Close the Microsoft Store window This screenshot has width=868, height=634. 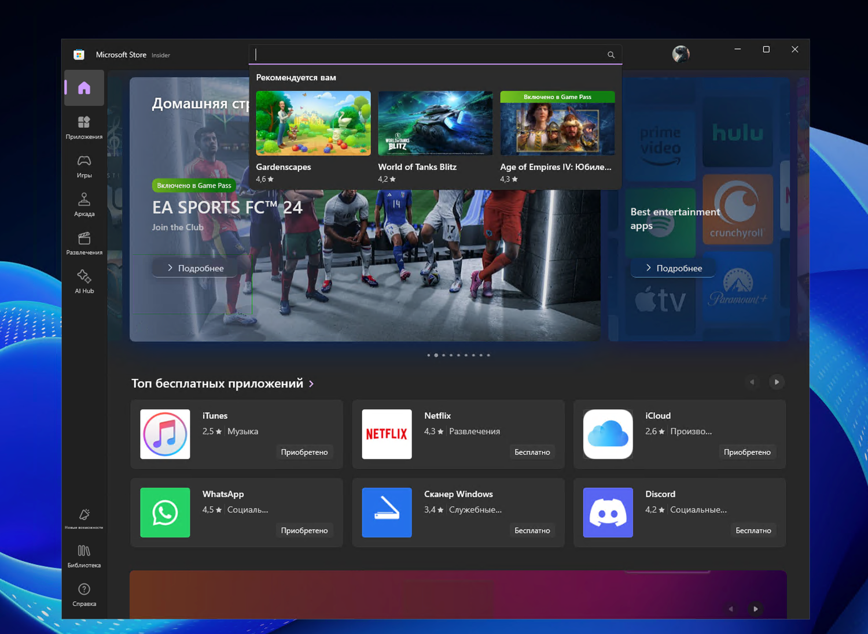[795, 50]
